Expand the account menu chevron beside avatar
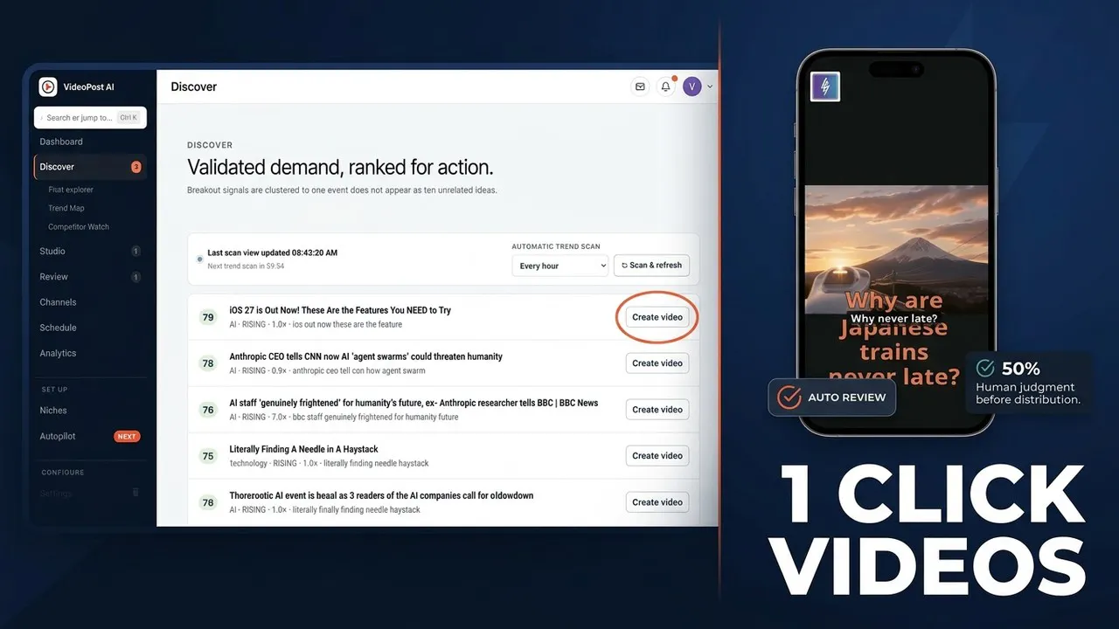The width and height of the screenshot is (1119, 629). (x=710, y=86)
